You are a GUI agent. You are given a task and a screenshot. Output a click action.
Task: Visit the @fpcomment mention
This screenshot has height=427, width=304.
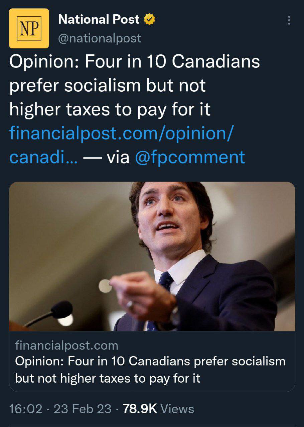pos(190,157)
